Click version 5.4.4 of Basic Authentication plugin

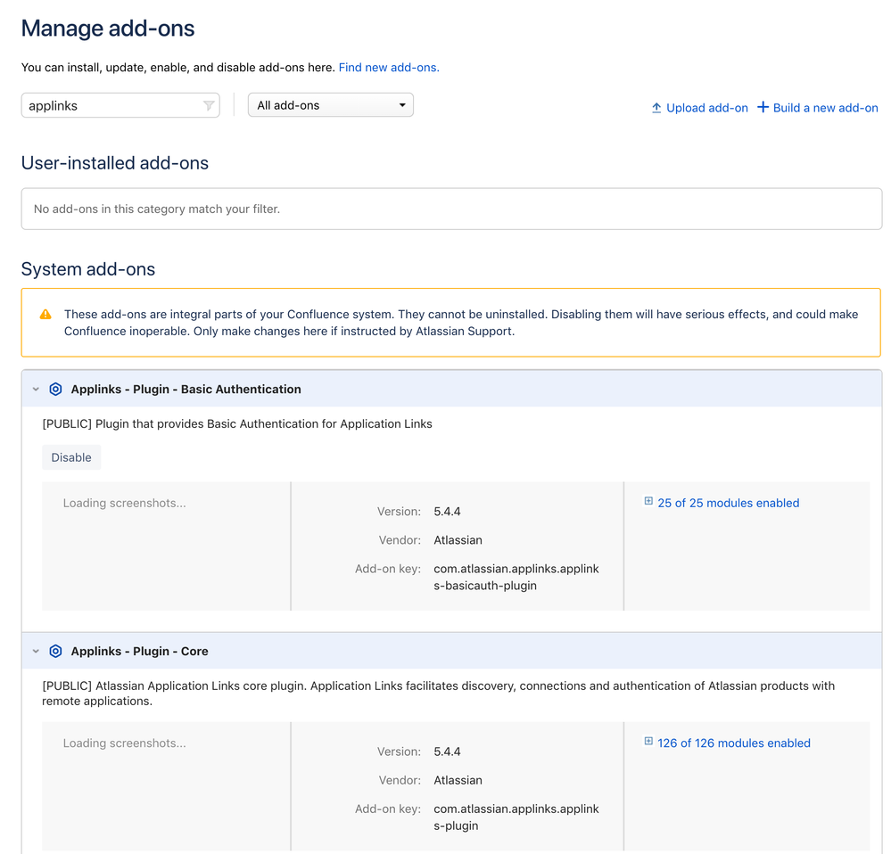click(447, 512)
